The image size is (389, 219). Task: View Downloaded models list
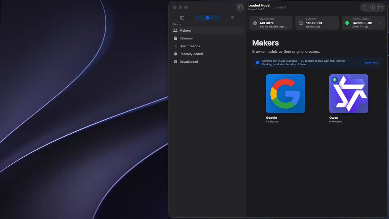pyautogui.click(x=207, y=61)
